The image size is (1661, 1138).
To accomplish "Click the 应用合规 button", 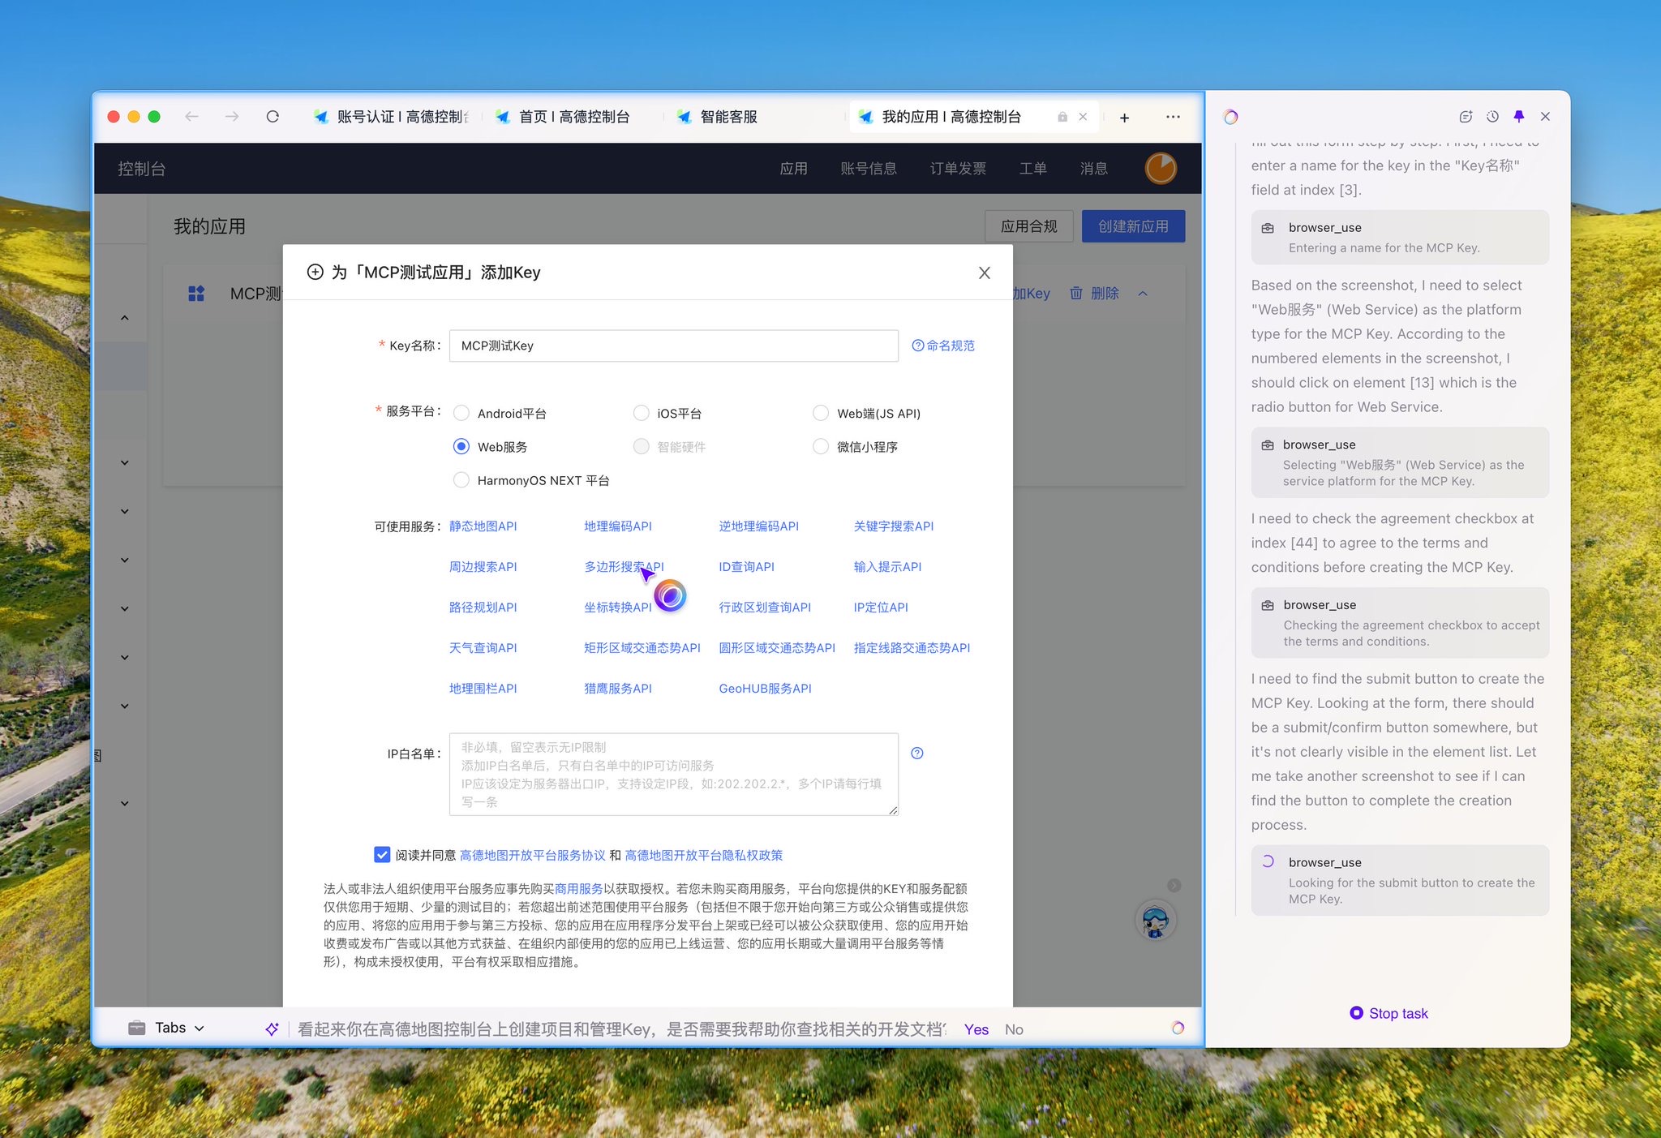I will point(1028,226).
